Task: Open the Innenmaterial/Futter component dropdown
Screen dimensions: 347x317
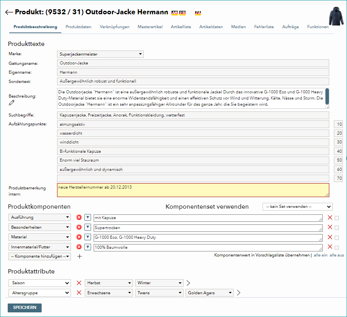Action: click(40, 247)
